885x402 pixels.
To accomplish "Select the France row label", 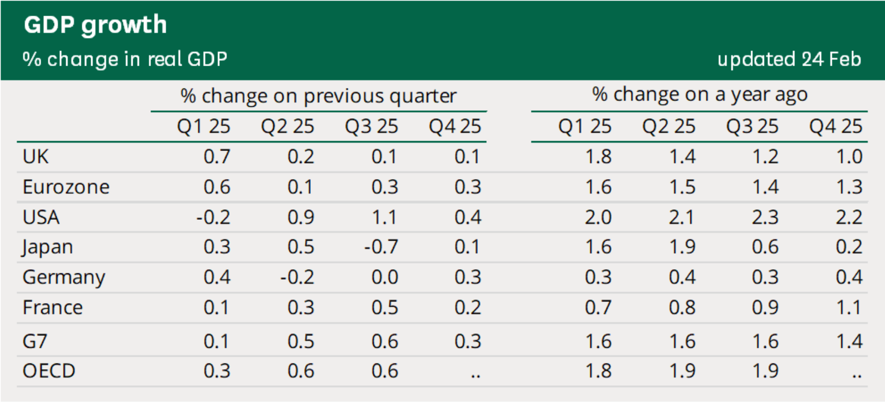I will [x=53, y=308].
